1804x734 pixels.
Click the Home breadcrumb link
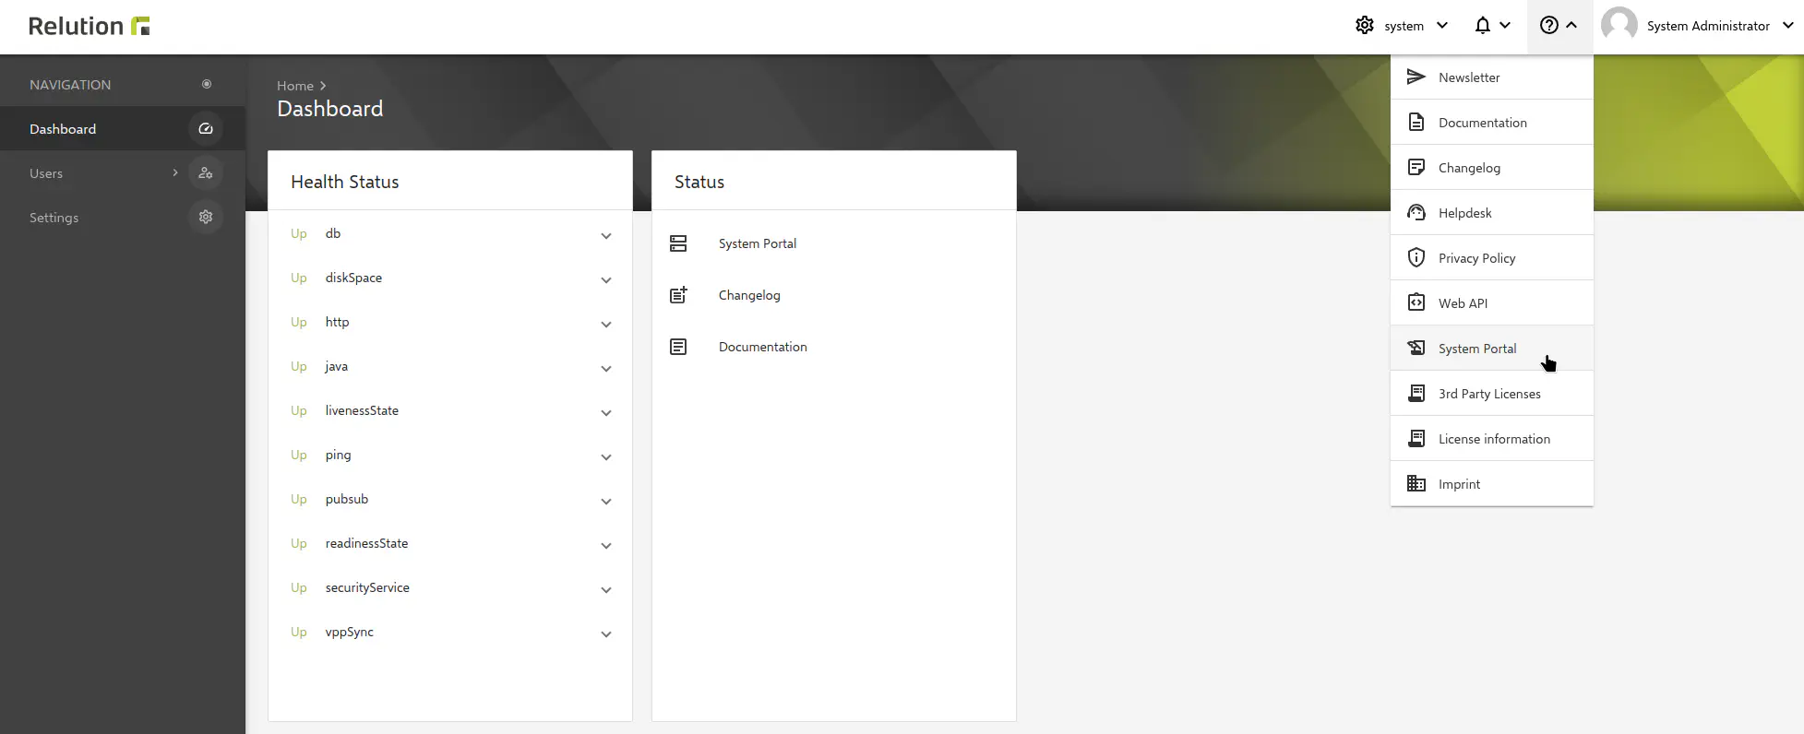point(295,86)
